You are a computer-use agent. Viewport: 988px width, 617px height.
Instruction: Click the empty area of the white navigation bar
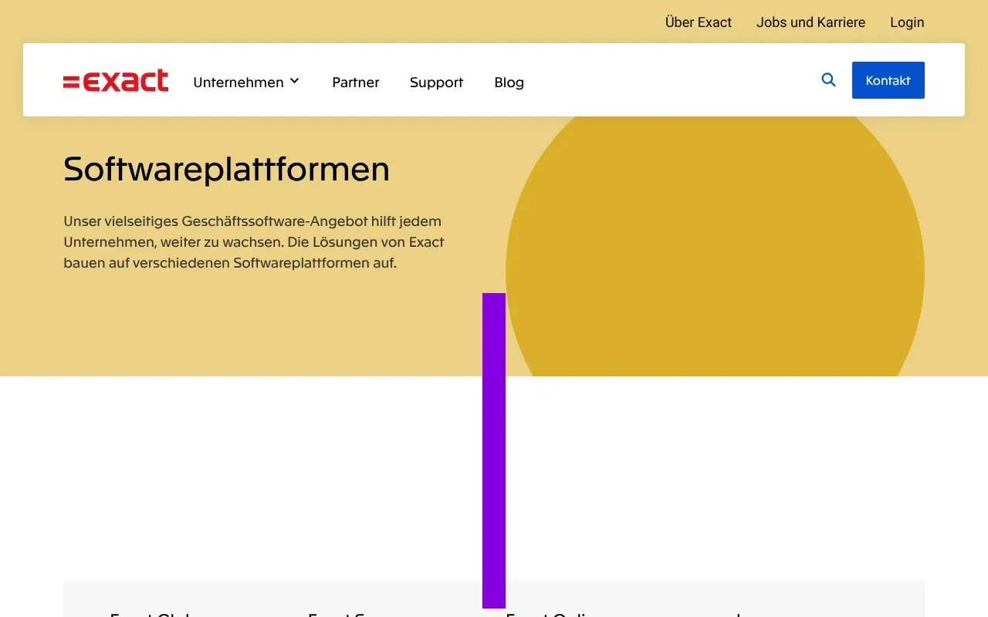coord(672,80)
